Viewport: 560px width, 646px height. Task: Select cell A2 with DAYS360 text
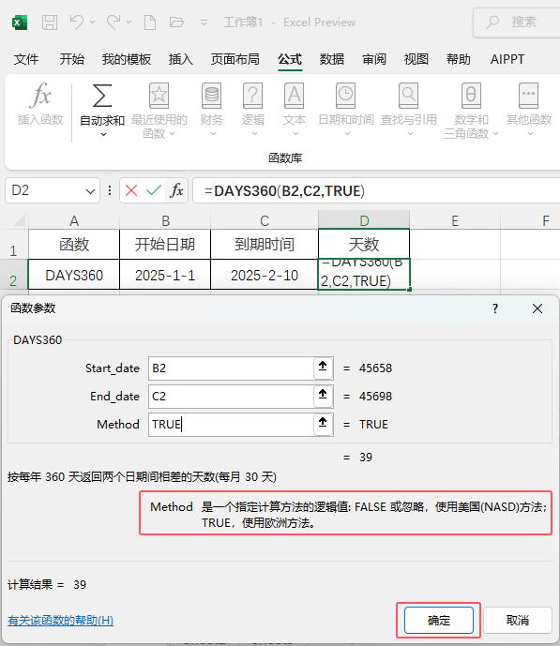click(x=74, y=275)
